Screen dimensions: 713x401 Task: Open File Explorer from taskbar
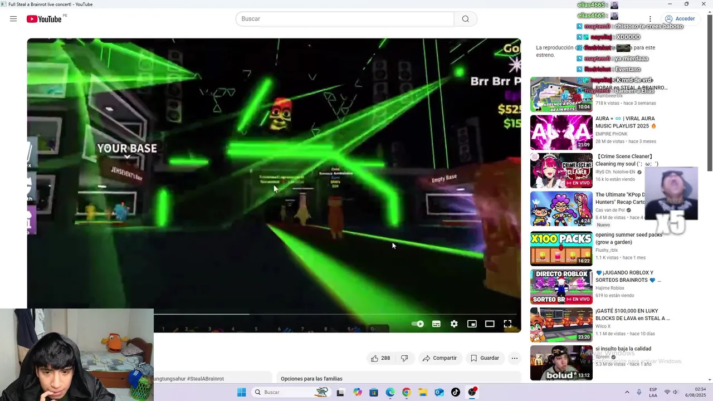tap(423, 392)
